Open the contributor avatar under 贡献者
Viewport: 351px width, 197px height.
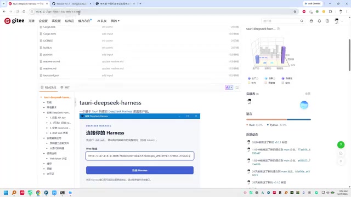[x=249, y=101]
